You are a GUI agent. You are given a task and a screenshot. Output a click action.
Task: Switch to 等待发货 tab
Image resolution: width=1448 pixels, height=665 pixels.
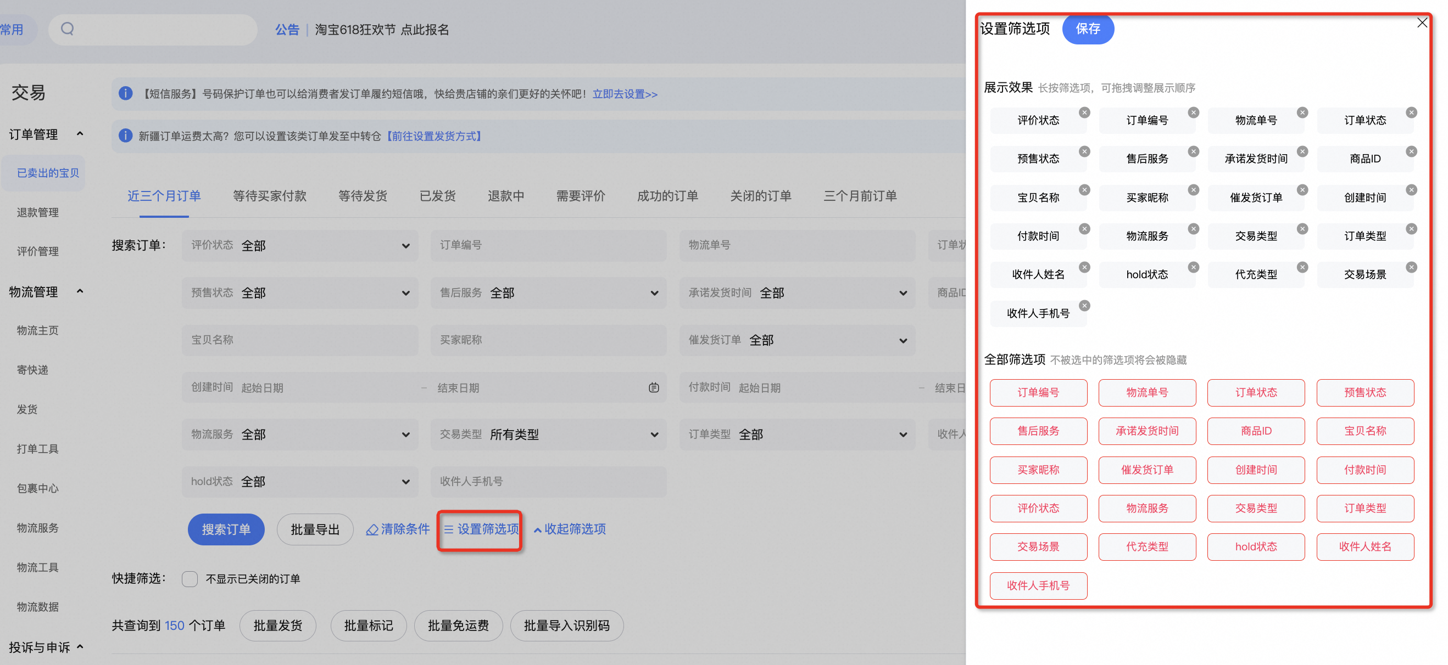(363, 196)
